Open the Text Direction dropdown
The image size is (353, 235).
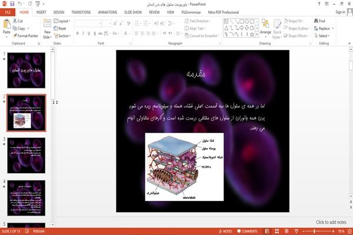(x=198, y=21)
